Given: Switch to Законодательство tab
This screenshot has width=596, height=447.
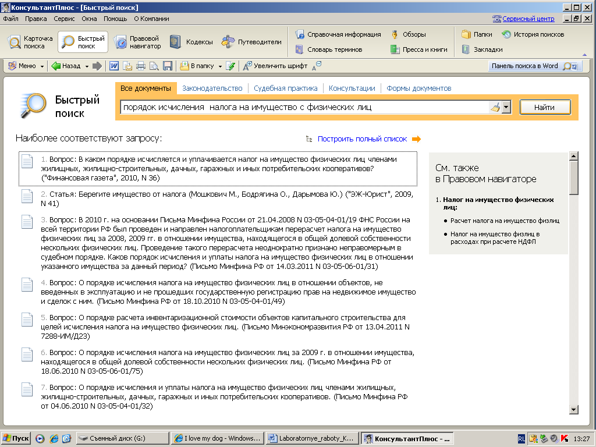Looking at the screenshot, I should click(212, 88).
